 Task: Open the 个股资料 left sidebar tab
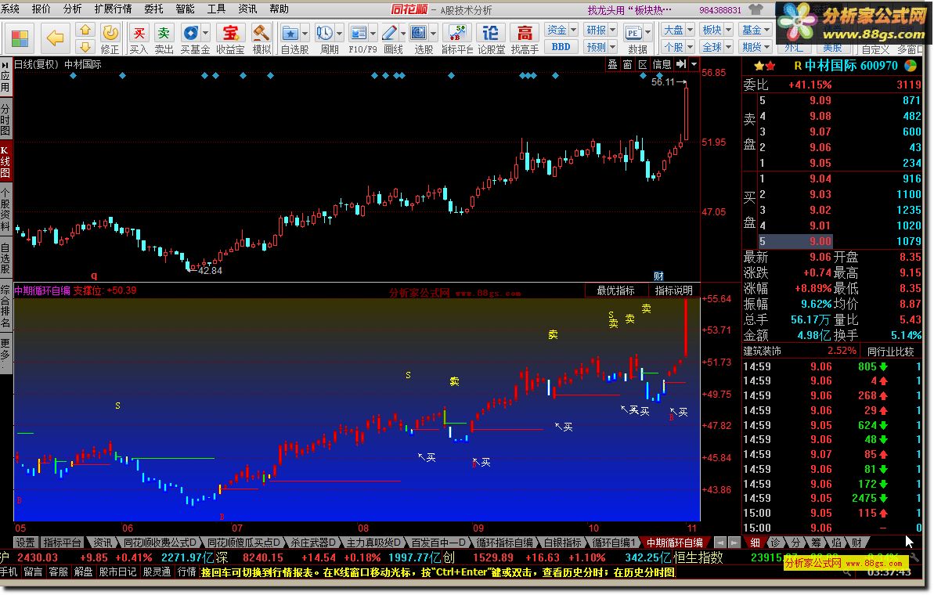5,209
